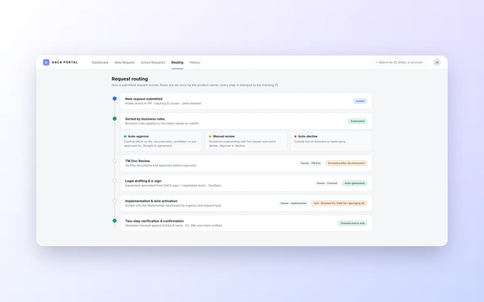Screen dimensions: 484x302
Task: Open the Sorted by business rules step
Action: point(246,121)
